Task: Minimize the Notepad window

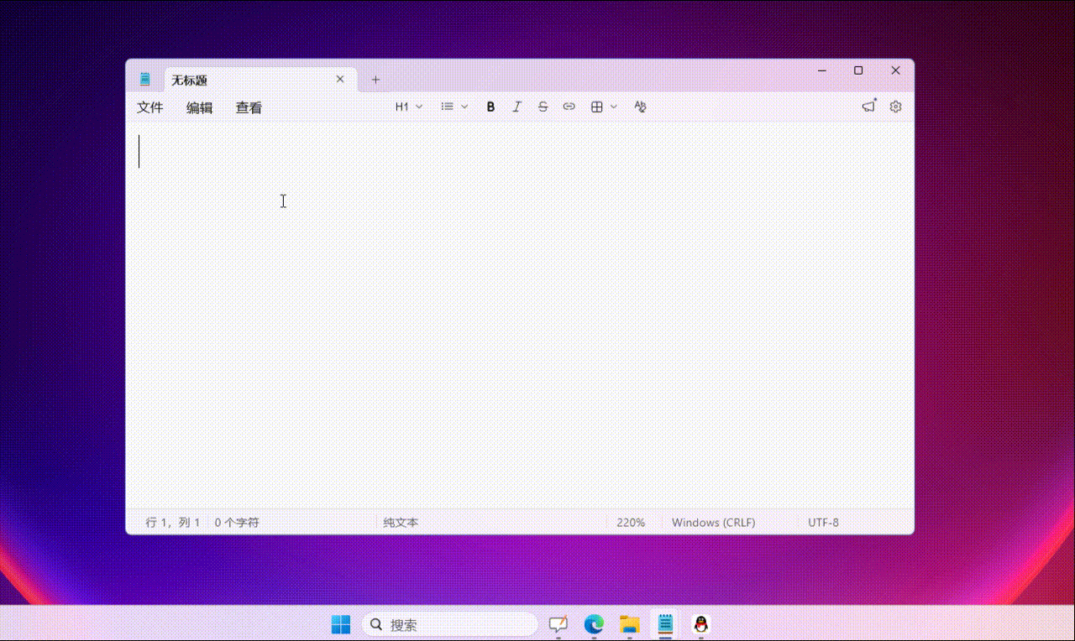Action: tap(821, 70)
